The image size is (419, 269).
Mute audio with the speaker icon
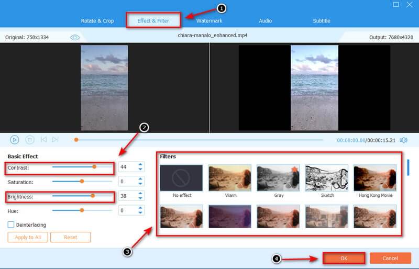click(x=403, y=140)
